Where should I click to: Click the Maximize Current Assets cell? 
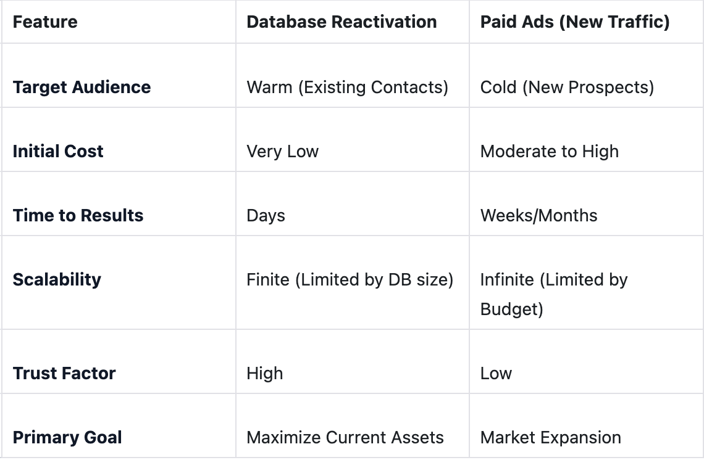point(345,437)
